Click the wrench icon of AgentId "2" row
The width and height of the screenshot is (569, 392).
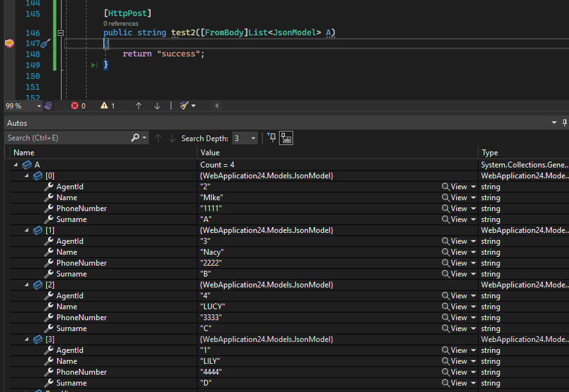click(x=49, y=187)
